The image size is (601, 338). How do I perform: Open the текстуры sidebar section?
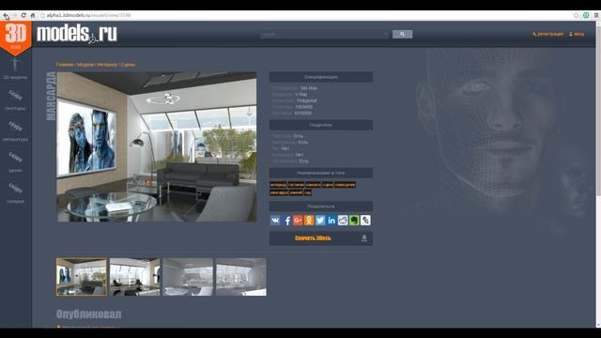[x=15, y=100]
